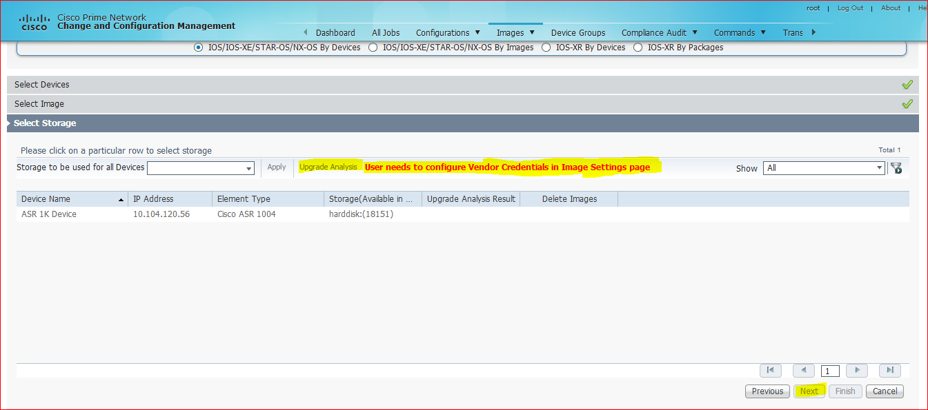The height and width of the screenshot is (410, 928).
Task: Sort by Element Type column header
Action: tap(268, 199)
